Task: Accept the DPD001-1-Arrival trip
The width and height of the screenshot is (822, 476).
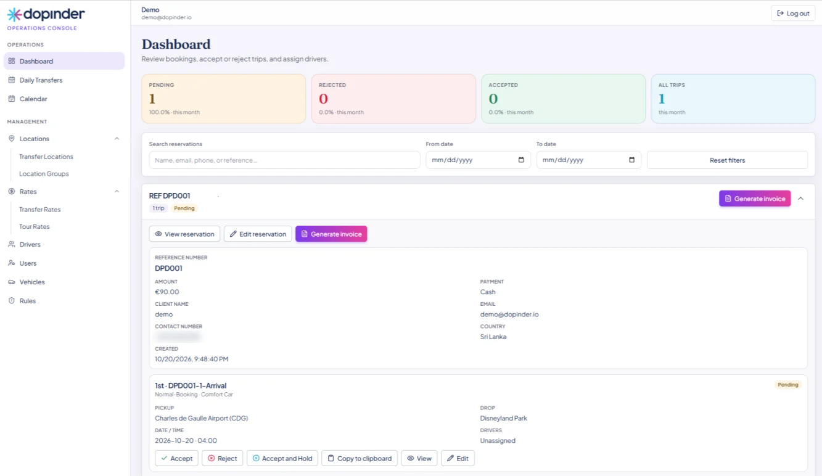Action: pyautogui.click(x=176, y=459)
